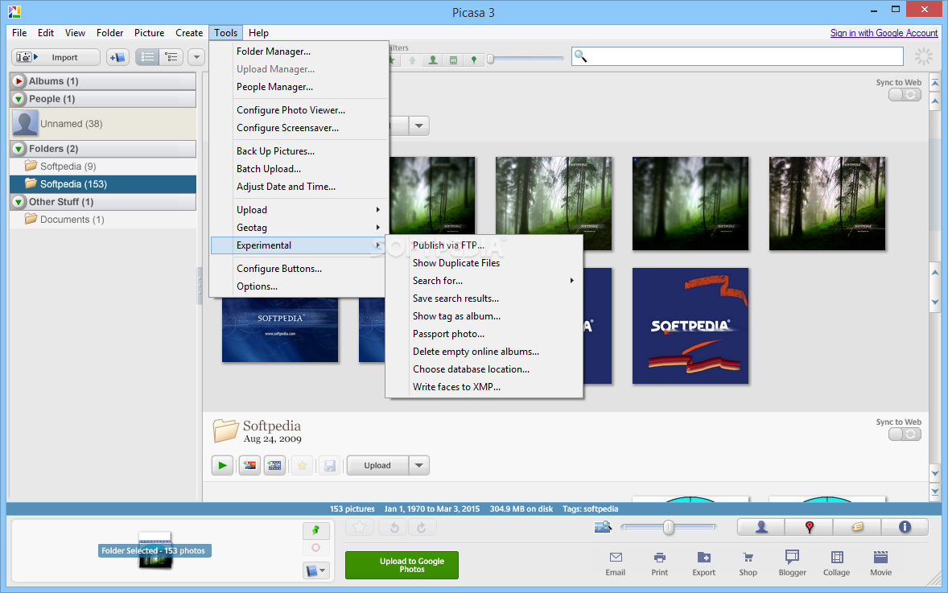Viewport: 948px width, 593px height.
Task: Filter to show only movies
Action: [x=453, y=60]
